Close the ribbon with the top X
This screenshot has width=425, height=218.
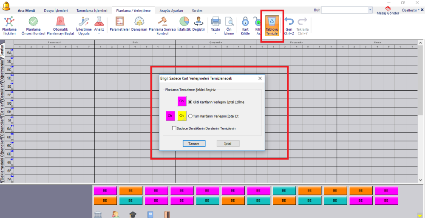[422, 10]
